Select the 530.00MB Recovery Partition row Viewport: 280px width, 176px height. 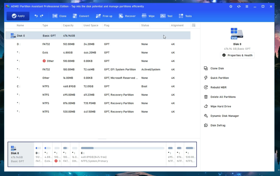point(98,112)
